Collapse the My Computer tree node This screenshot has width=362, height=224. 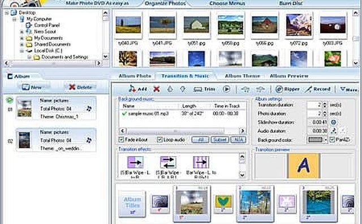[x=14, y=19]
